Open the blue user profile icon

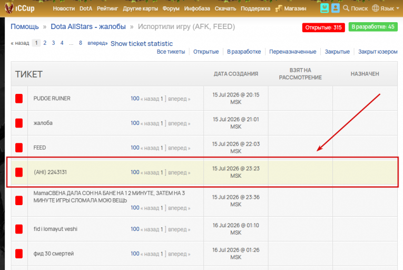pyautogui.click(x=335, y=8)
